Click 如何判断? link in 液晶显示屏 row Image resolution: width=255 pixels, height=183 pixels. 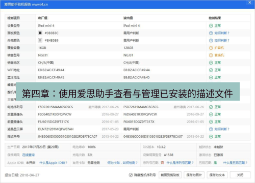click(x=222, y=129)
